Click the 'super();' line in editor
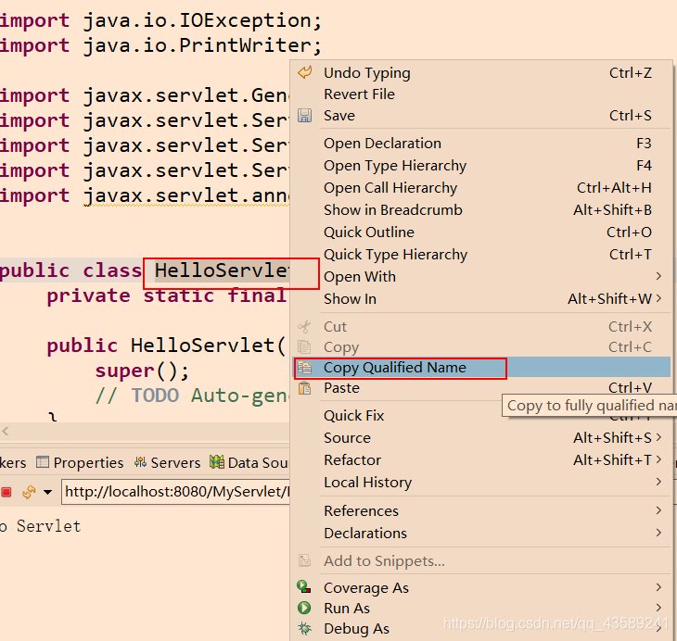The image size is (677, 641). (142, 371)
